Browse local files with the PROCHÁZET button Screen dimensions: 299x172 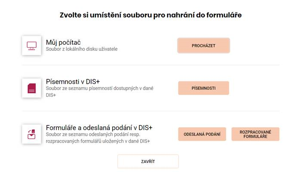pyautogui.click(x=203, y=46)
